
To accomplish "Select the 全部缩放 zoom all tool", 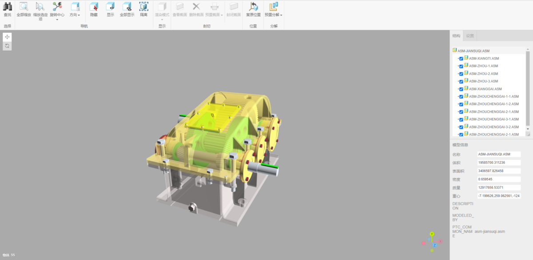I will coord(24,7).
